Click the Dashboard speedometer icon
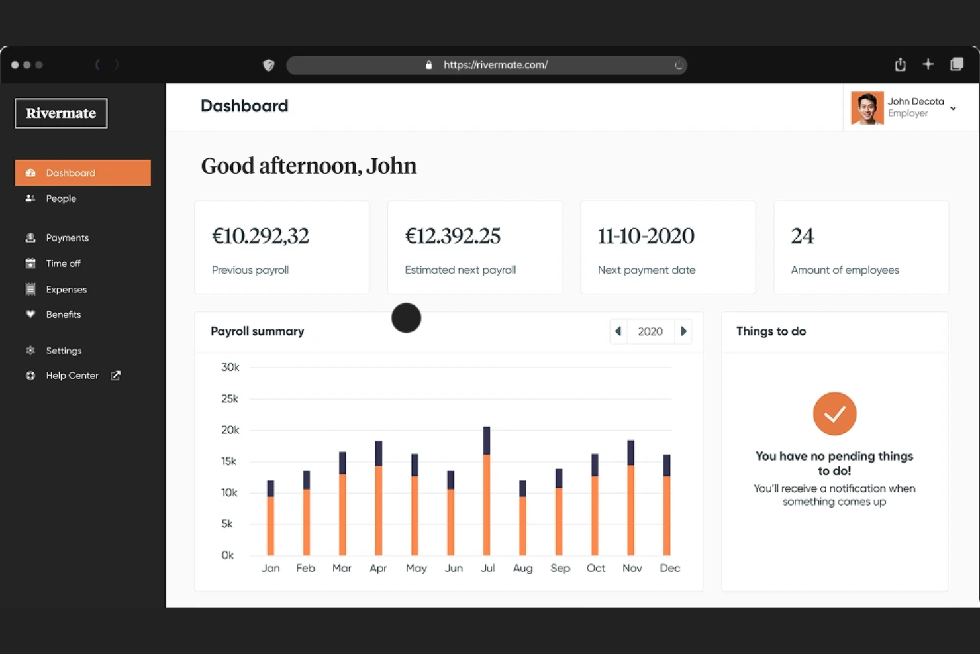Viewport: 980px width, 654px height. (30, 172)
